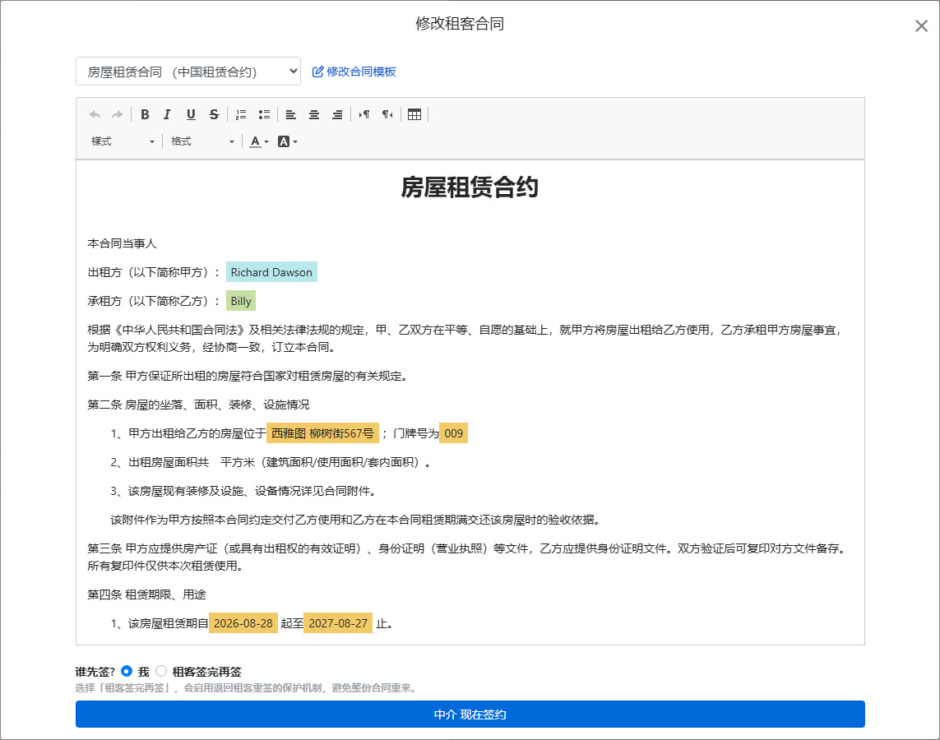This screenshot has width=940, height=740.
Task: Insert a table
Action: pyautogui.click(x=414, y=114)
